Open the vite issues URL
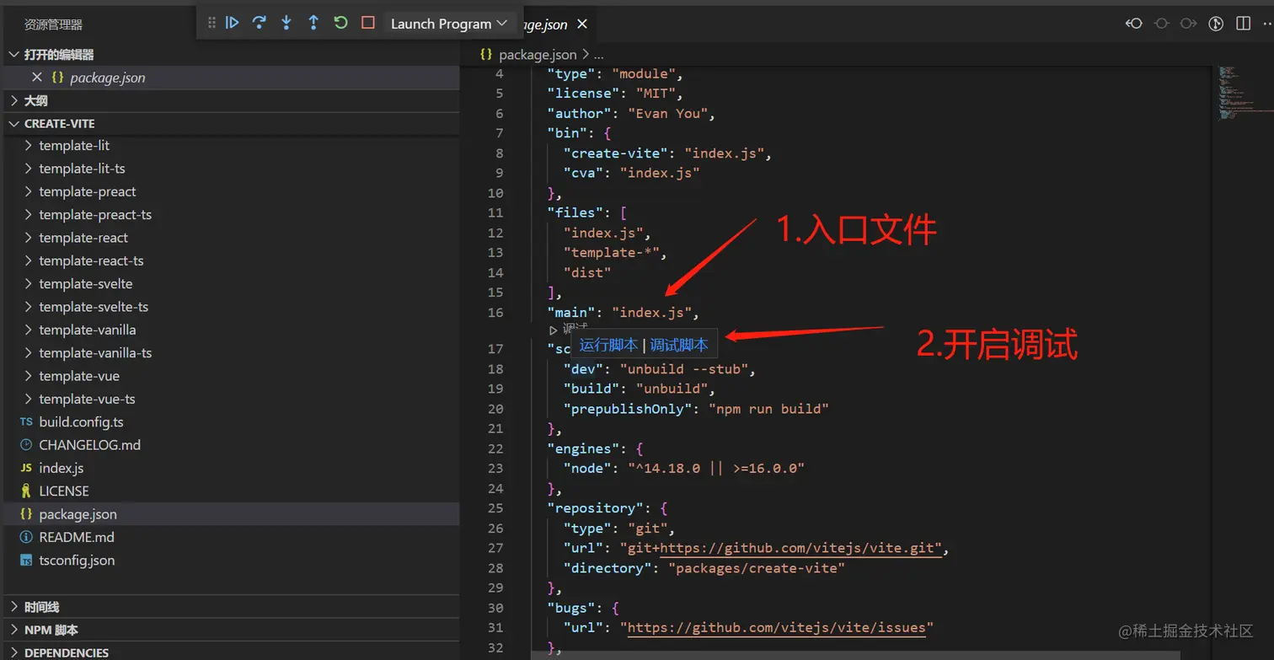The height and width of the screenshot is (660, 1274). pos(778,628)
